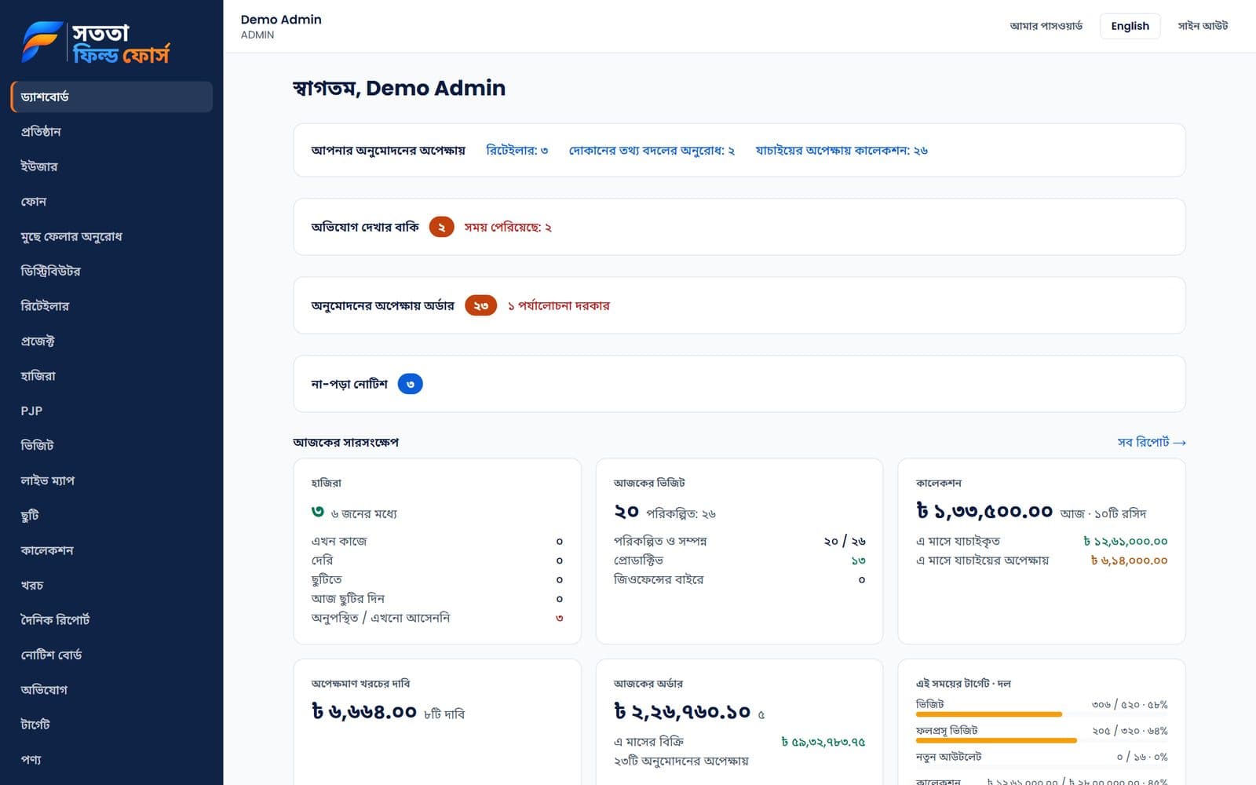Click the অনুমোদনের অপেক্ষায় অর্ডার ২৩ badge

(x=480, y=305)
